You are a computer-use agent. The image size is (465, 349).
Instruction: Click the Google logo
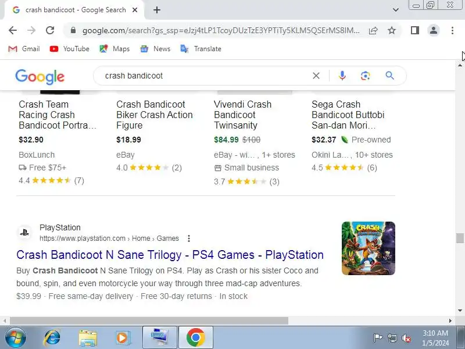[x=40, y=77]
